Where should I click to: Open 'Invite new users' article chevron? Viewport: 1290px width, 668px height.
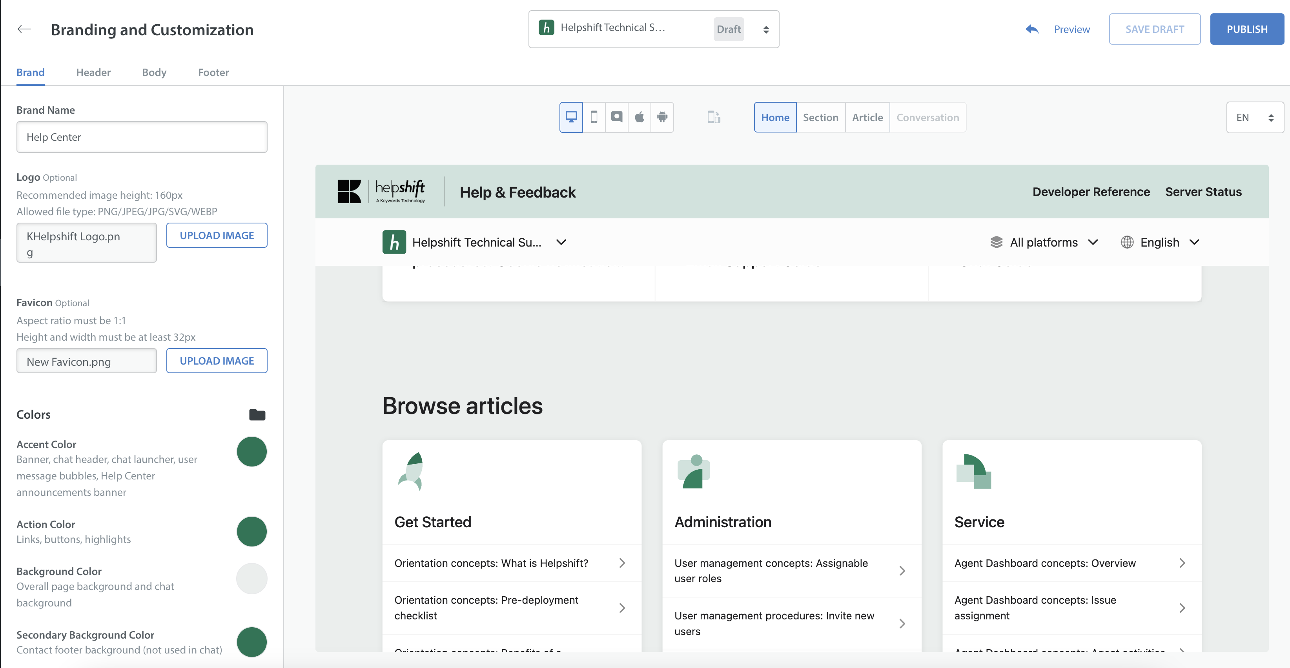(902, 623)
